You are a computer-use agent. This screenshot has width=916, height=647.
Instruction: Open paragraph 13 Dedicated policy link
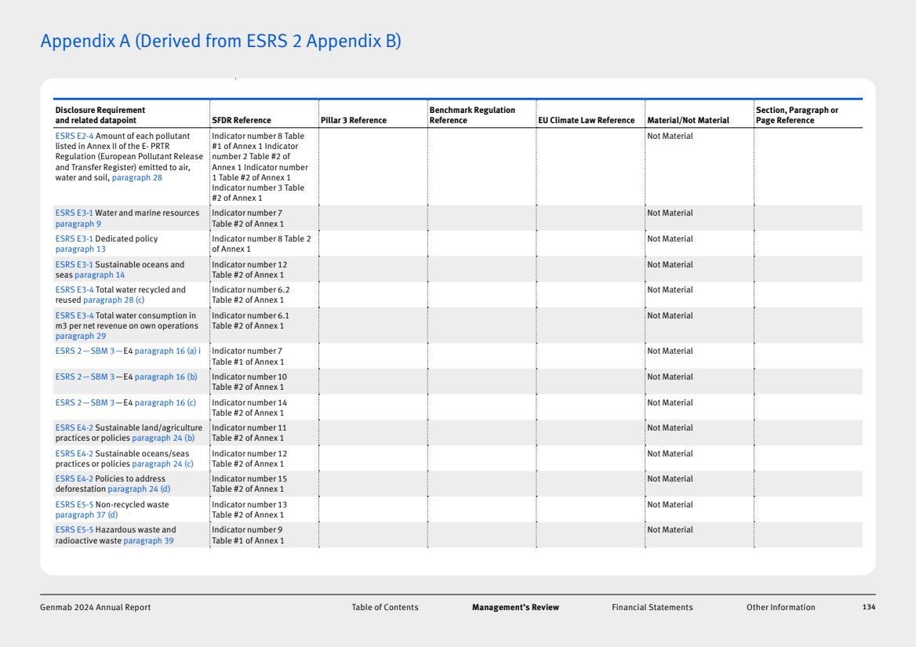click(x=80, y=249)
